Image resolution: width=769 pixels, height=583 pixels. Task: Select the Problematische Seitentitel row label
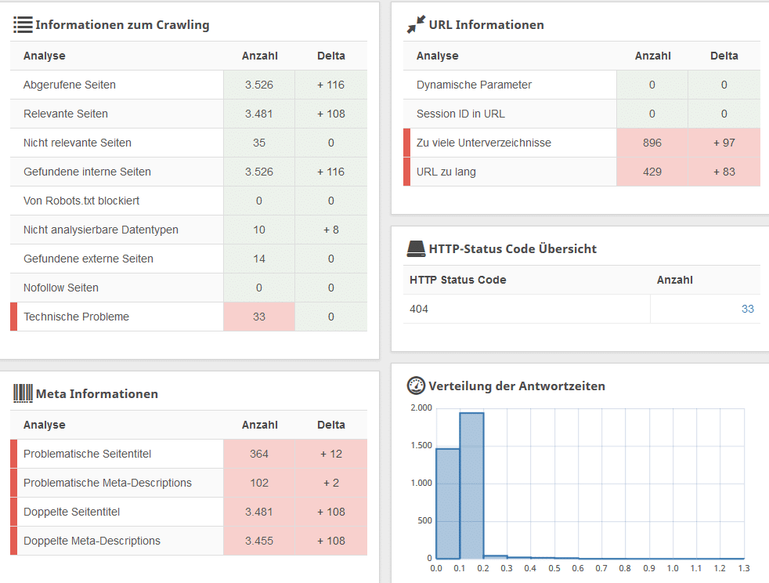pos(87,454)
